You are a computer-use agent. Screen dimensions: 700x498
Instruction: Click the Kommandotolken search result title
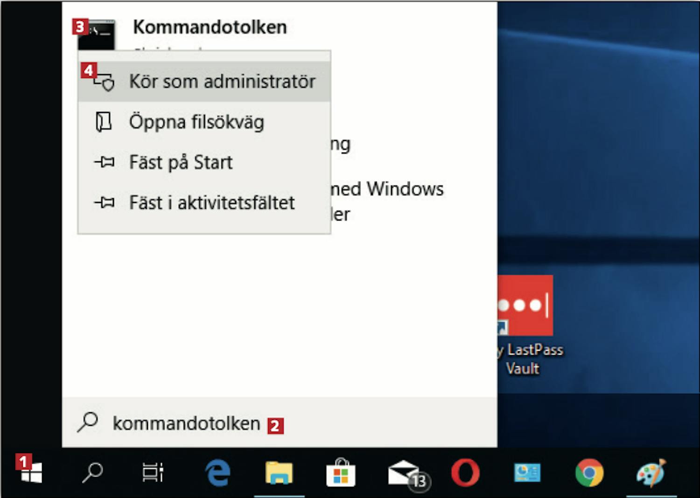210,28
